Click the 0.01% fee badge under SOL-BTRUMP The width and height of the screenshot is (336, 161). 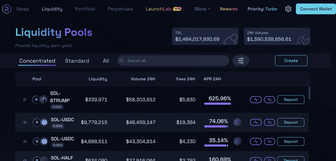pos(57,107)
